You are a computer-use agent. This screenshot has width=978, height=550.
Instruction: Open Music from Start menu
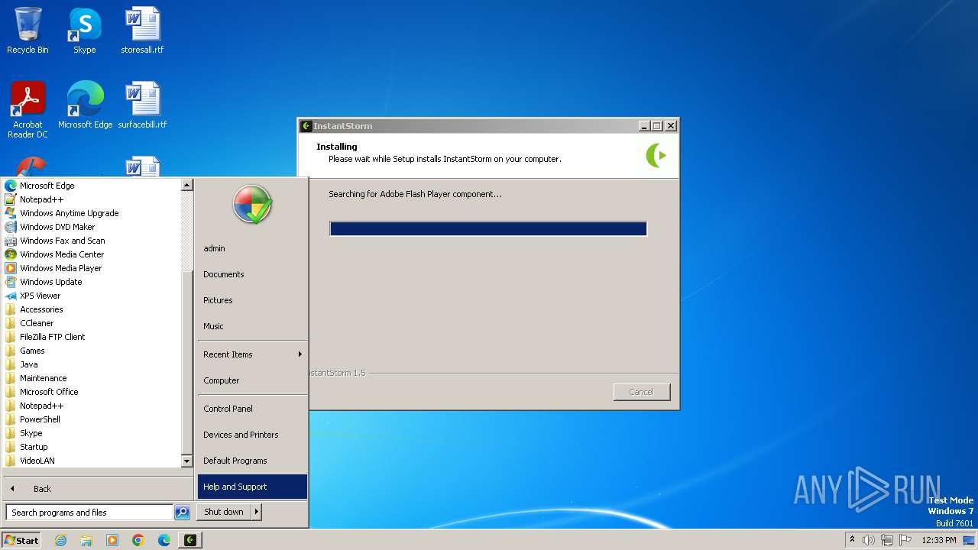(x=252, y=326)
